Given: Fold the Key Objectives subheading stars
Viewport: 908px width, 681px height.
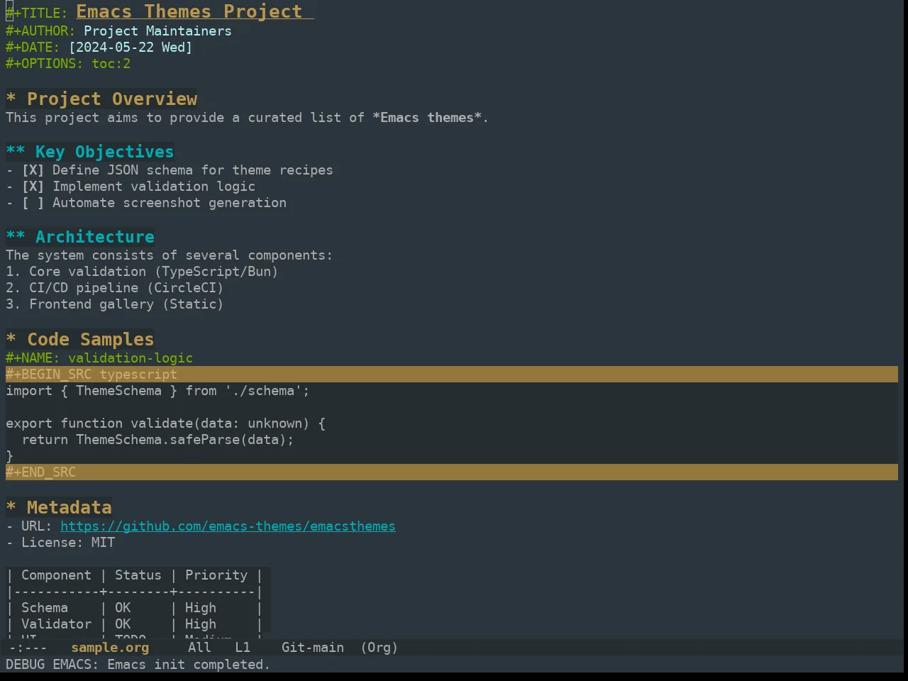Looking at the screenshot, I should coord(16,152).
